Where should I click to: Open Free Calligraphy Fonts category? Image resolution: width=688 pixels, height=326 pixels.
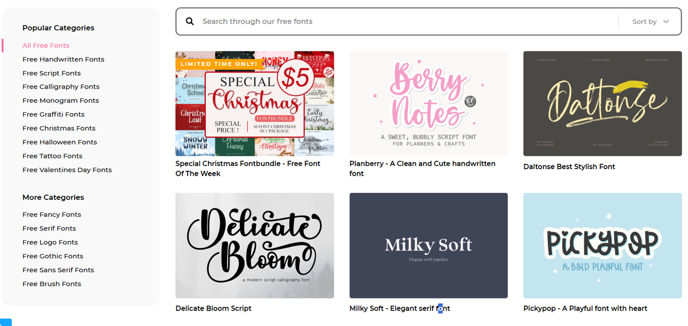[61, 87]
